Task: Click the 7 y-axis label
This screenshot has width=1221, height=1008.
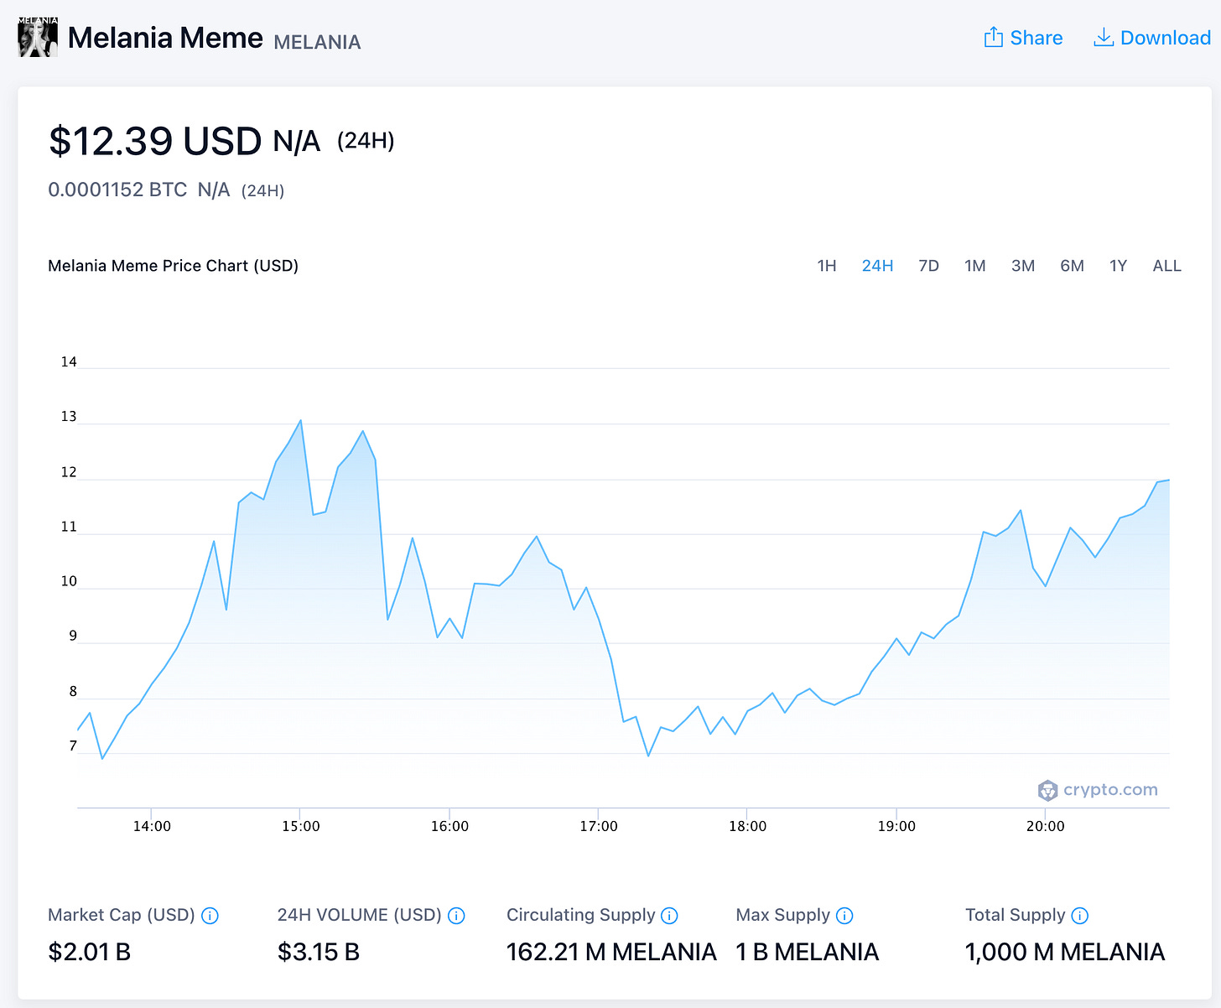Action: 73,746
